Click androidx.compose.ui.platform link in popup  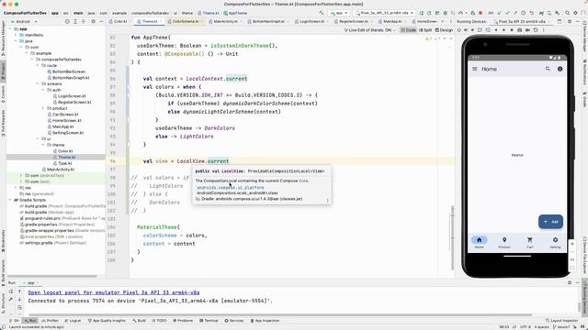pos(231,187)
